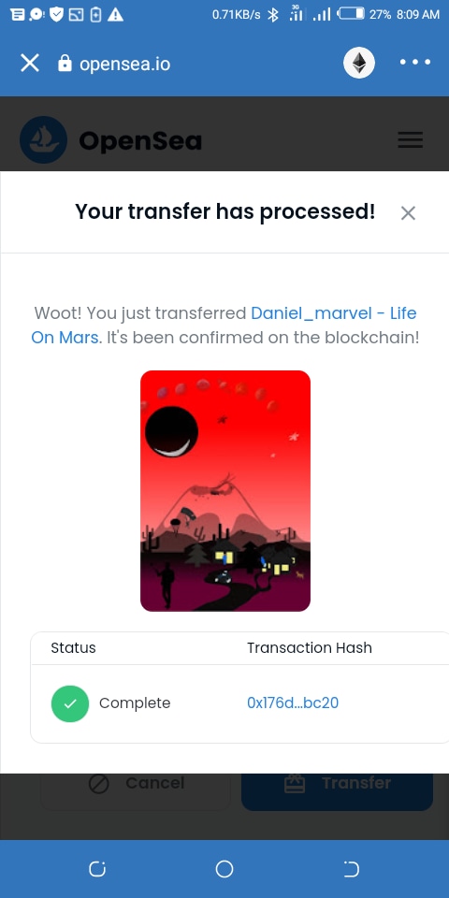Tap the green Complete checkmark icon
The image size is (449, 898).
pos(70,703)
